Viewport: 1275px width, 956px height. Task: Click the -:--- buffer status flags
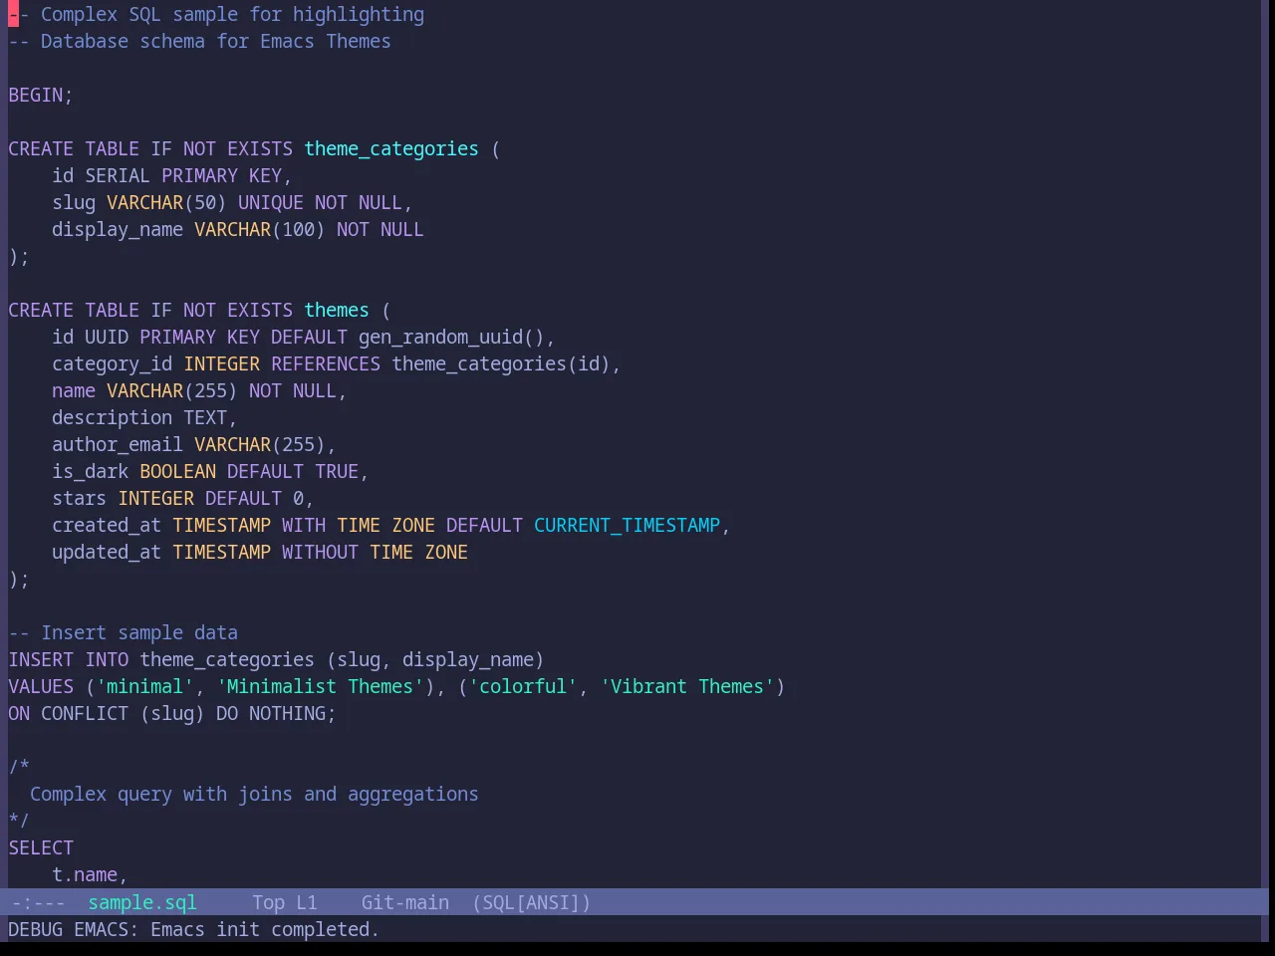[x=38, y=902]
